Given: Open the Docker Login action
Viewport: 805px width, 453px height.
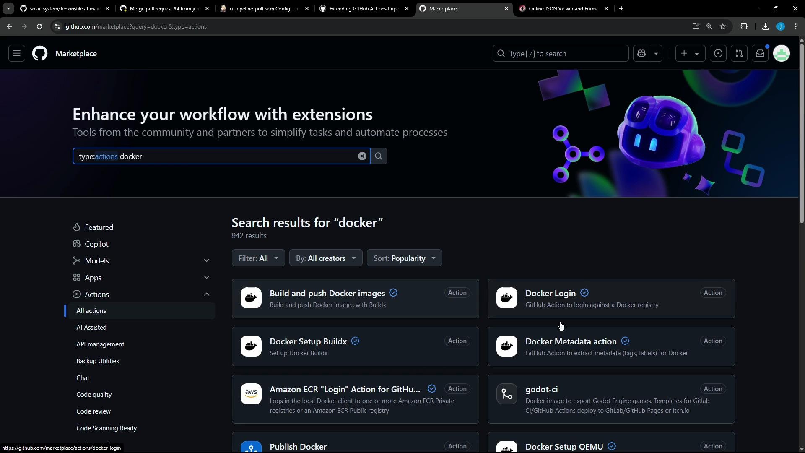Looking at the screenshot, I should coord(551,293).
